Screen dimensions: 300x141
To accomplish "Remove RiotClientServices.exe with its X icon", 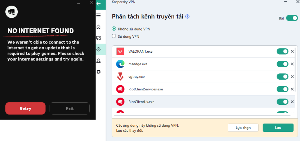I will pos(292,89).
